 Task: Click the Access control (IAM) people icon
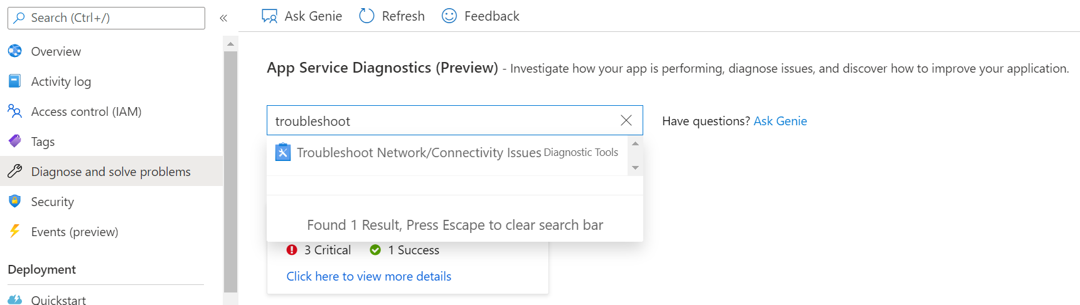coord(15,111)
